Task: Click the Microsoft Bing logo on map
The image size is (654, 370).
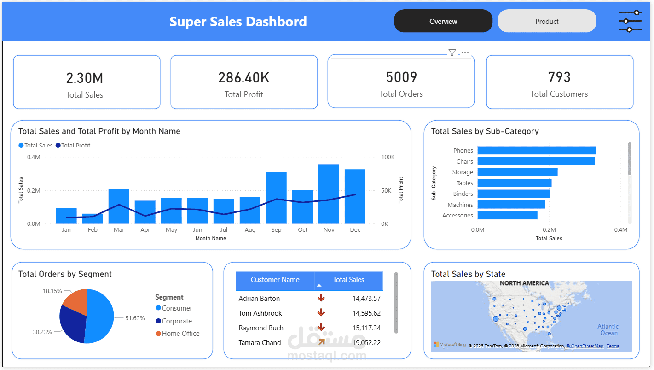Action: 450,345
